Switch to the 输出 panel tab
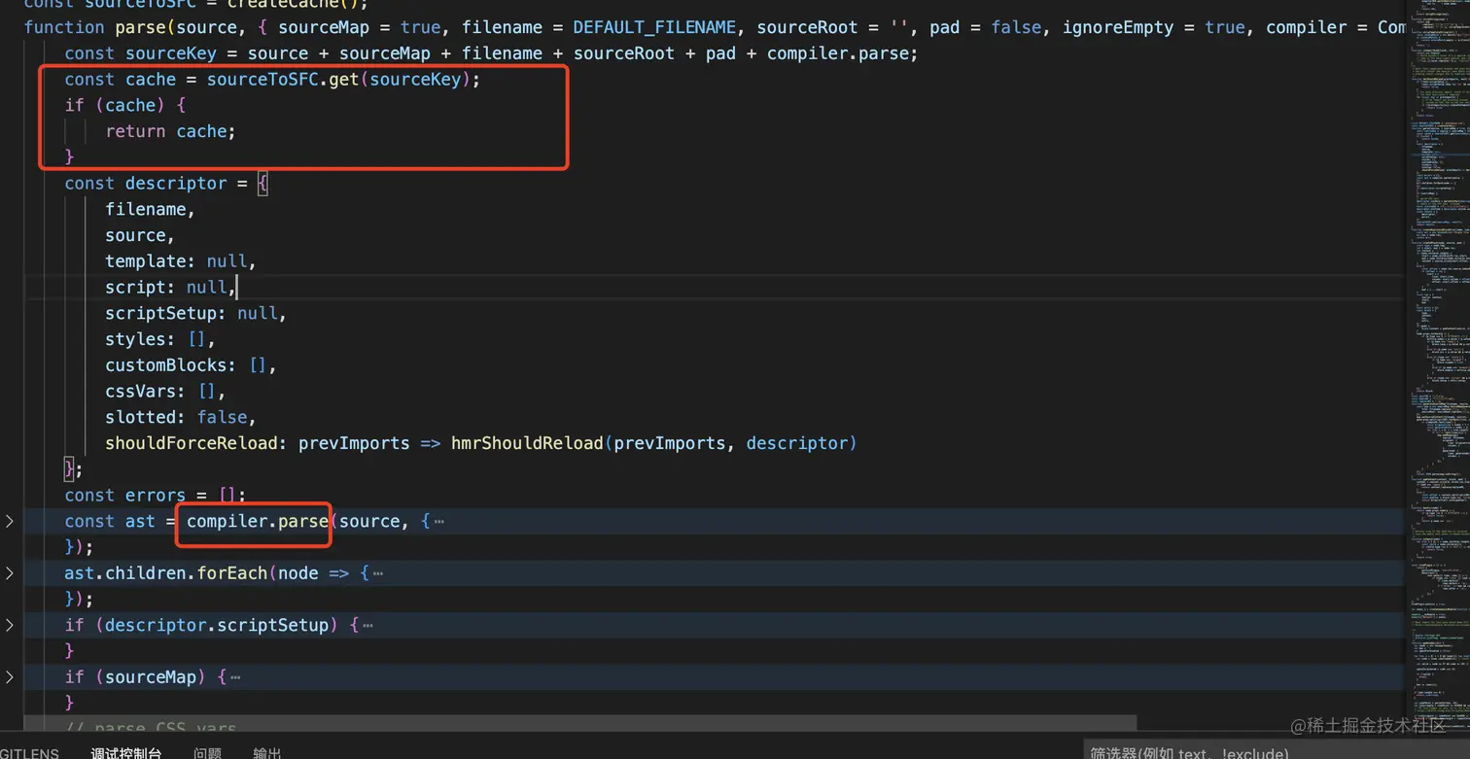 click(267, 753)
